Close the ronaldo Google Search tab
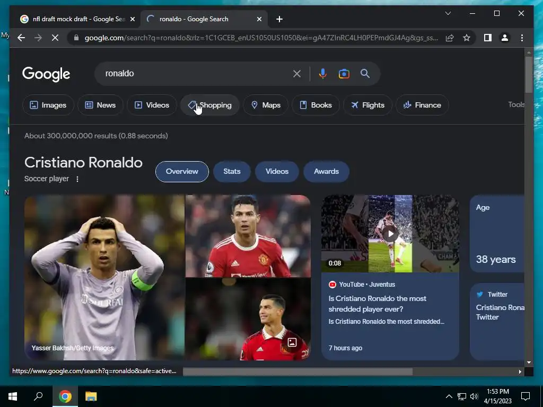This screenshot has height=407, width=543. (x=259, y=20)
